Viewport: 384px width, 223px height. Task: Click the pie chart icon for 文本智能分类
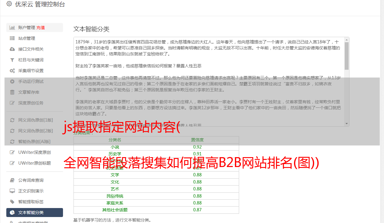12,213
